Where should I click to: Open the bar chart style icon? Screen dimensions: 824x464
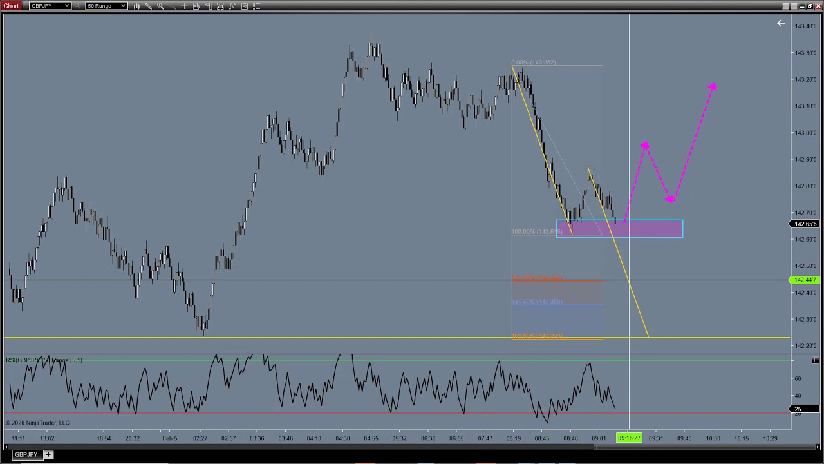click(x=136, y=6)
